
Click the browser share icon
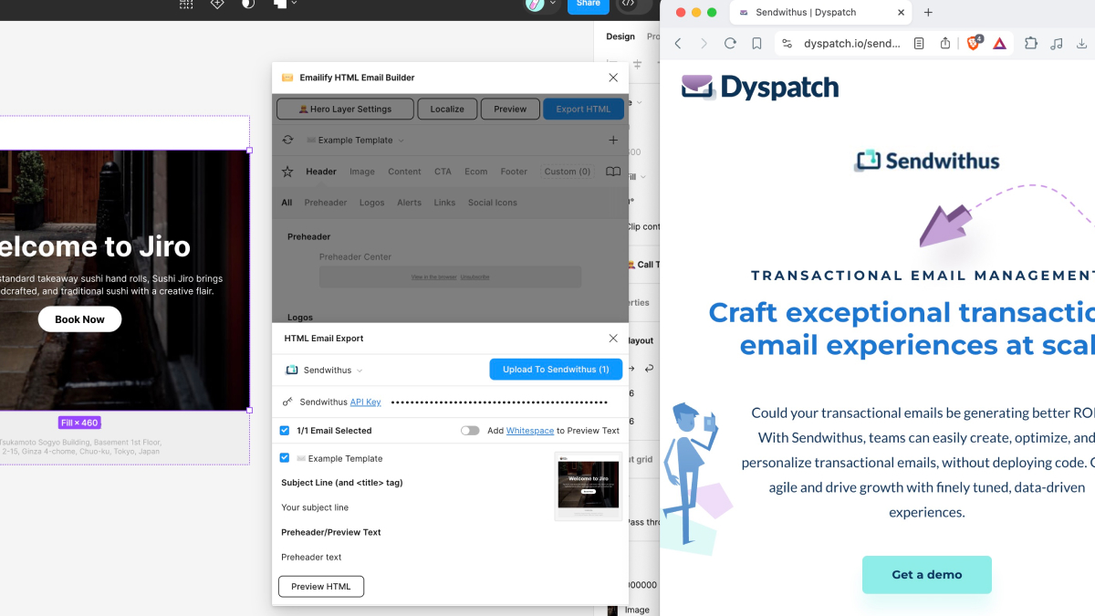click(945, 43)
